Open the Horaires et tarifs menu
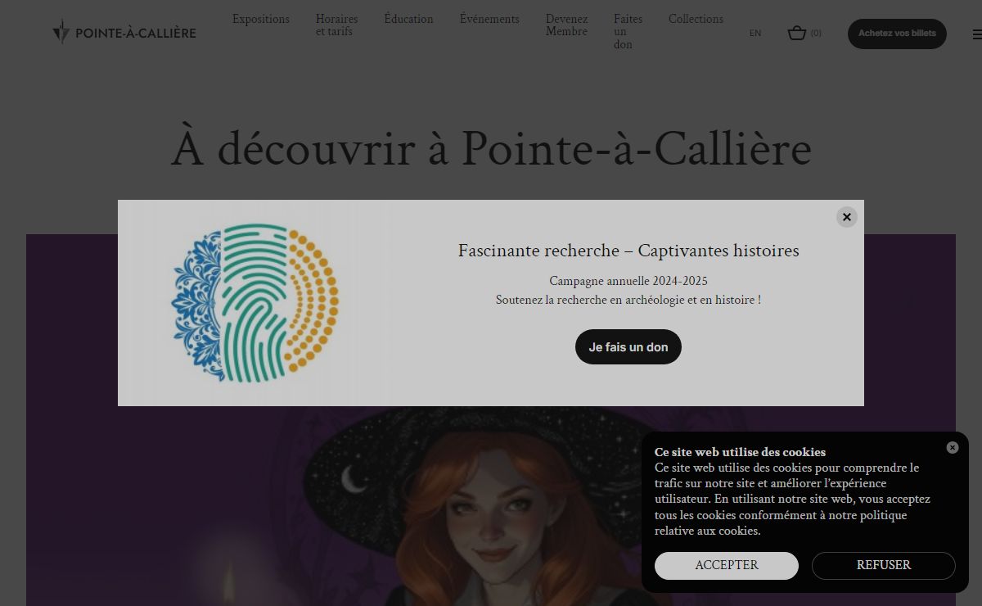Viewport: 982px width, 606px height. pos(336,25)
